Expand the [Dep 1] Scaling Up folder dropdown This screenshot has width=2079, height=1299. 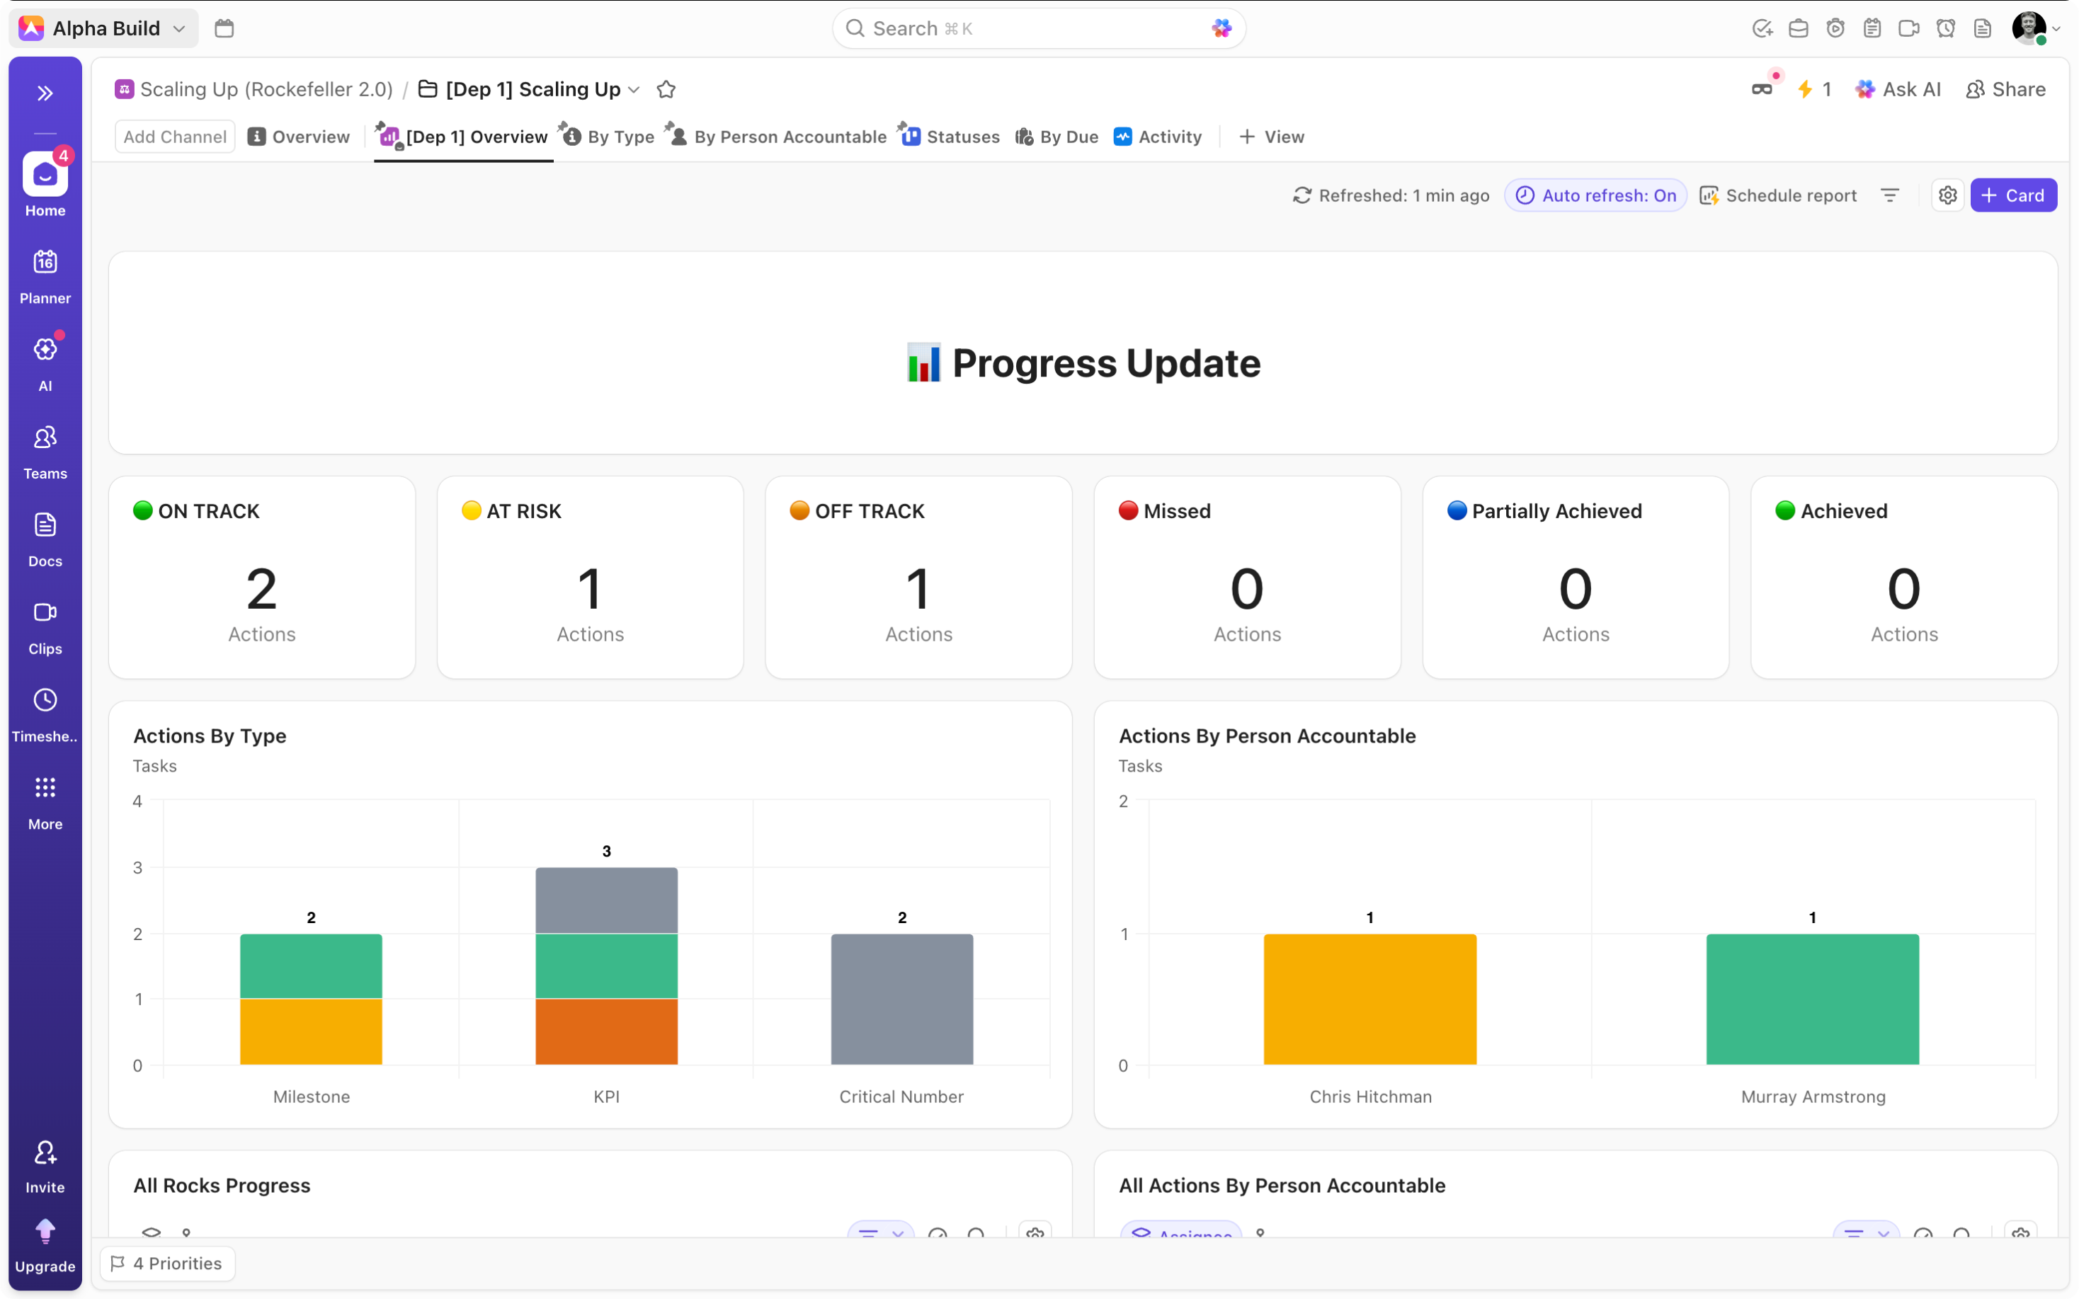634,89
